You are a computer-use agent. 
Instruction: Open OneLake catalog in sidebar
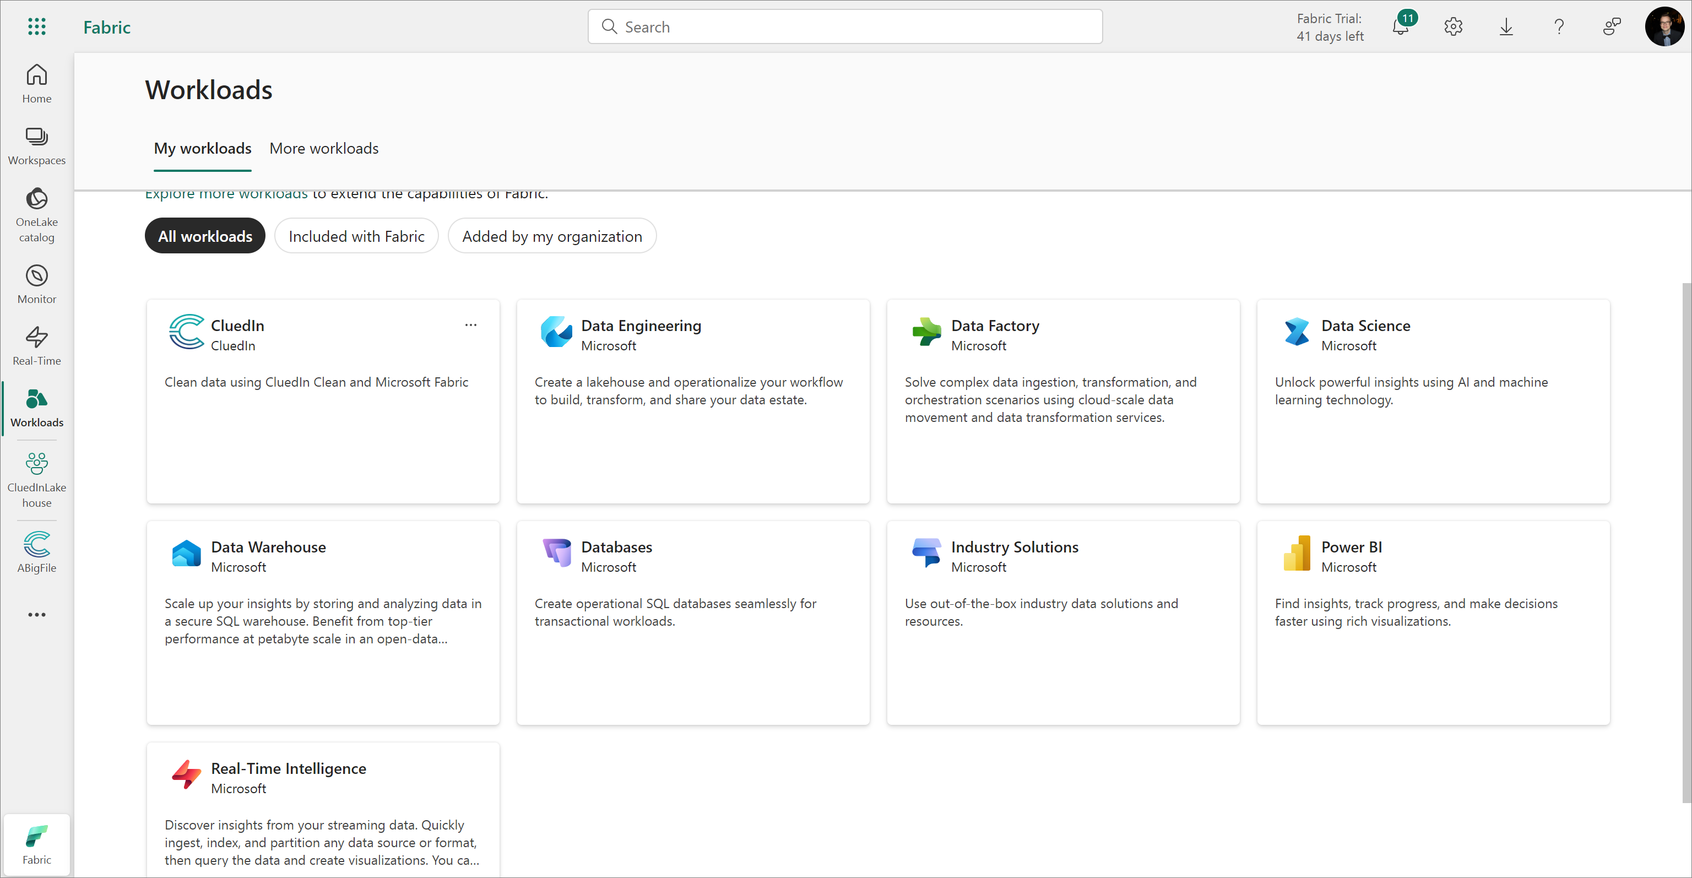(37, 214)
